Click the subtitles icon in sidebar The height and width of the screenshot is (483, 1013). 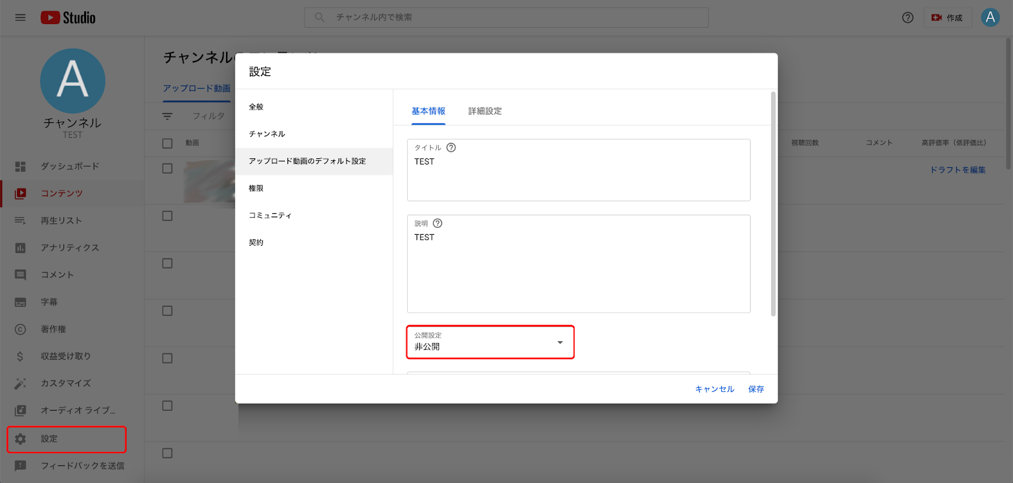[20, 303]
